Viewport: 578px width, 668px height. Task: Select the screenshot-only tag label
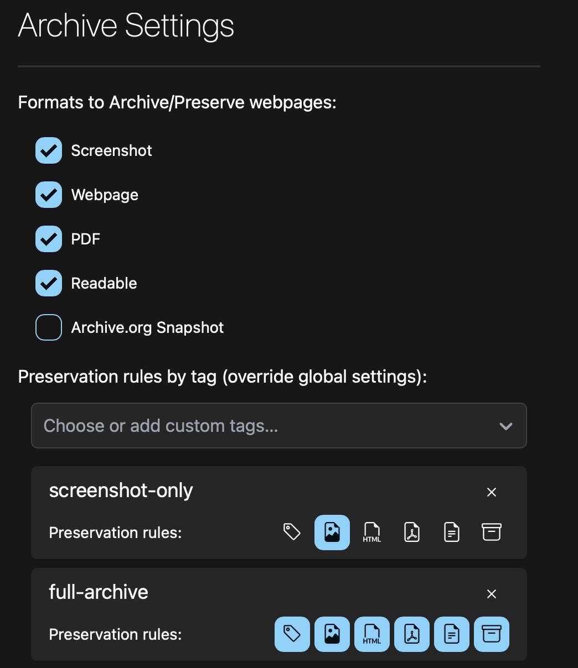coord(121,490)
